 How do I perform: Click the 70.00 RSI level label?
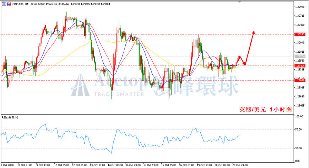coord(298,129)
